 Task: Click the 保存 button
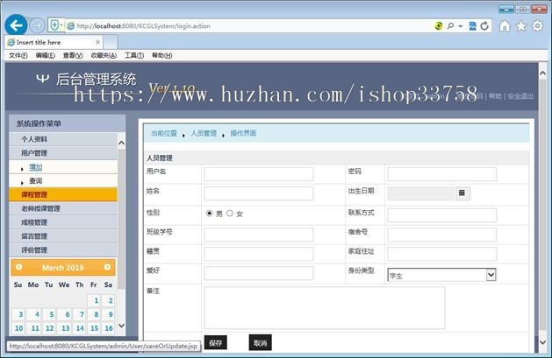(x=216, y=342)
